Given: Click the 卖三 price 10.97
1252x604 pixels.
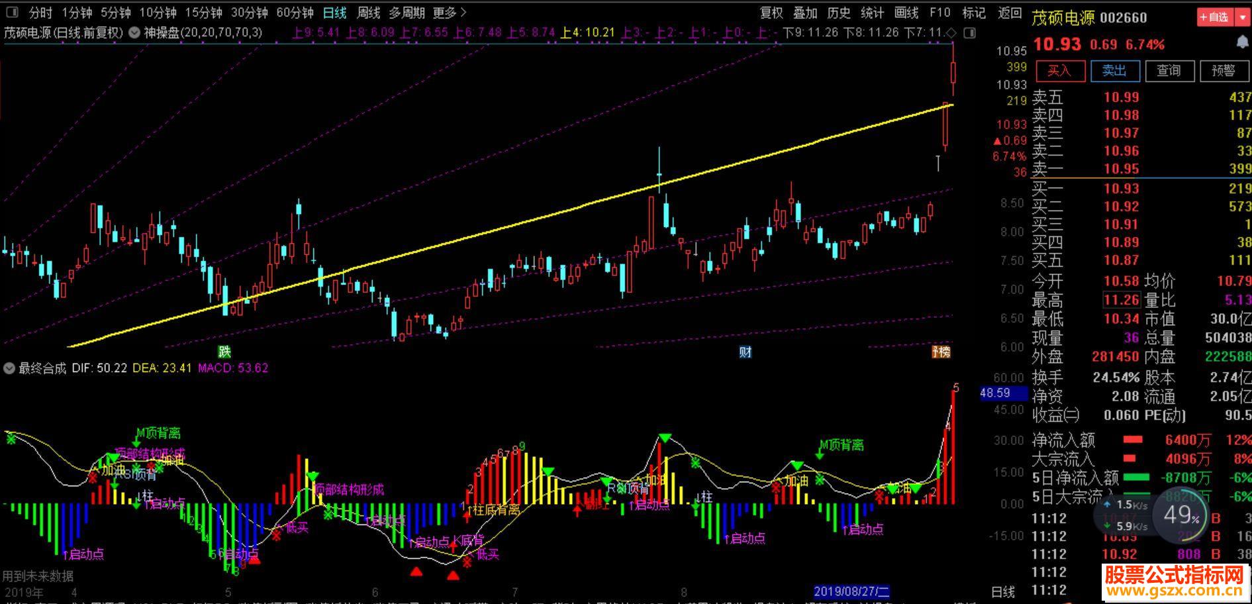Looking at the screenshot, I should point(1121,133).
